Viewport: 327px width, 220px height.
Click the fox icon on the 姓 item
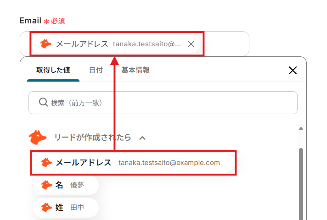click(46, 208)
